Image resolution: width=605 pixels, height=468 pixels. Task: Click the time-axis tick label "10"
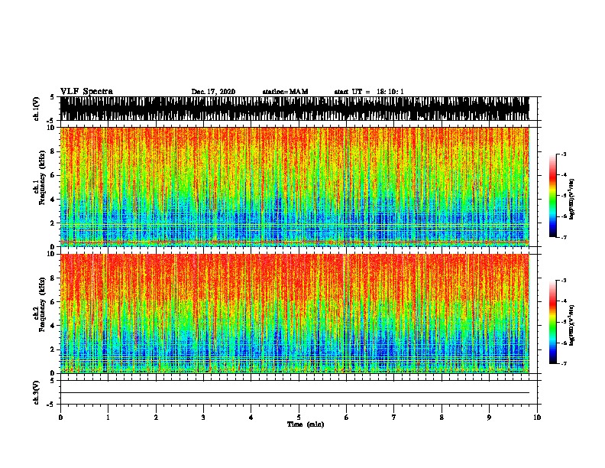tap(537, 418)
